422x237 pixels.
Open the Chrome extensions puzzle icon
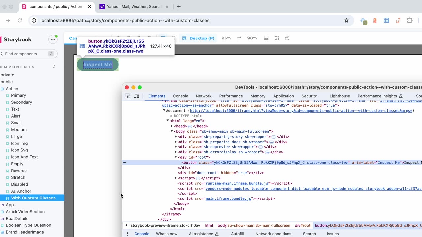tap(410, 20)
